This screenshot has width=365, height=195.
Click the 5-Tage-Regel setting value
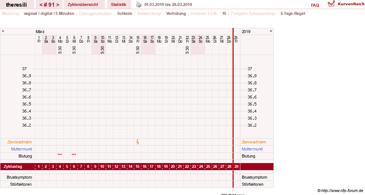click(292, 13)
